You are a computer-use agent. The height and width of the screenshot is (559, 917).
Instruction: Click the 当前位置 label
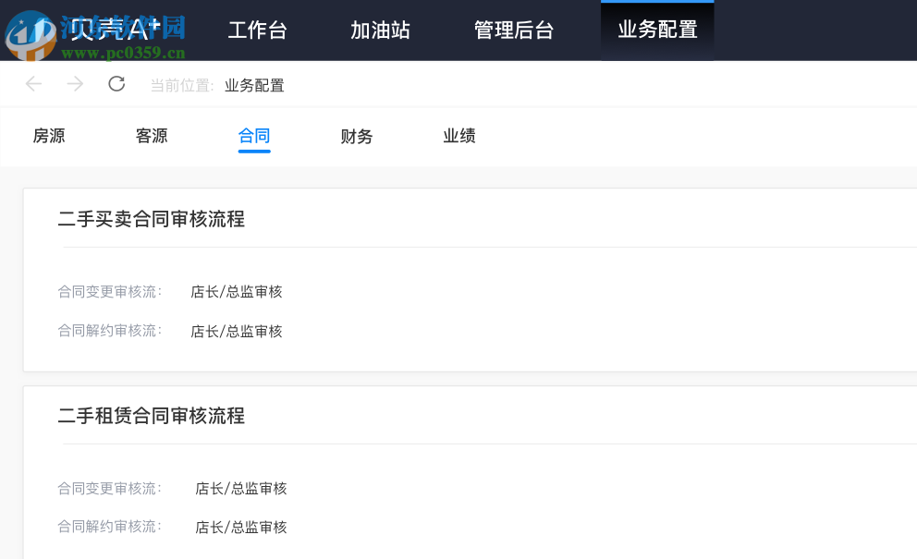tap(182, 85)
